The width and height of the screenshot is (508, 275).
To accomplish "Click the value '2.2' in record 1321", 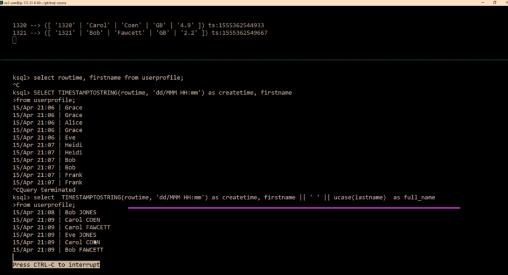I will [x=189, y=33].
